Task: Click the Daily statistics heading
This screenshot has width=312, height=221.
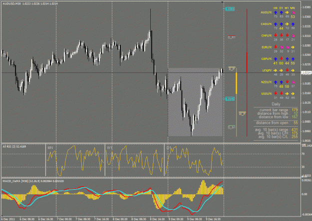Action: point(276,104)
